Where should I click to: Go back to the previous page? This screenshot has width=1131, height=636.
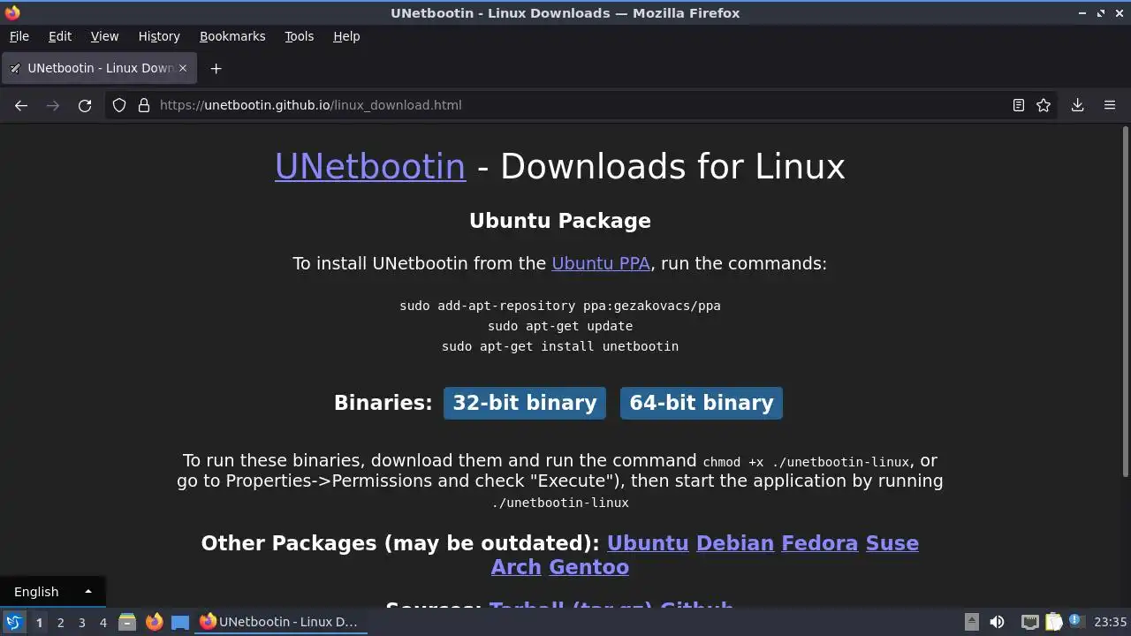click(x=21, y=105)
